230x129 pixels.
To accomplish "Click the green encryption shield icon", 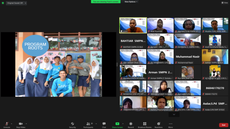I will pyautogui.click(x=3, y=3).
